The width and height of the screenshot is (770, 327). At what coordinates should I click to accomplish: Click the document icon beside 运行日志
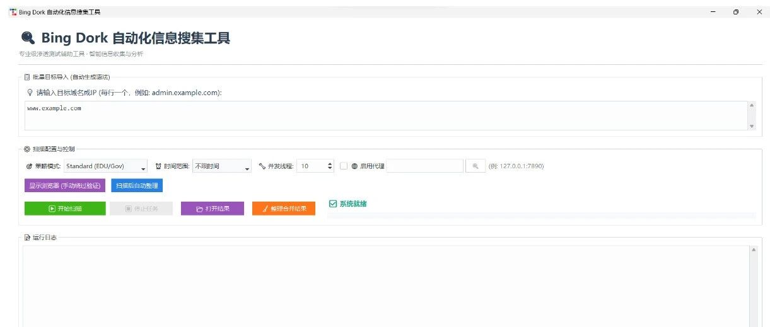click(27, 238)
